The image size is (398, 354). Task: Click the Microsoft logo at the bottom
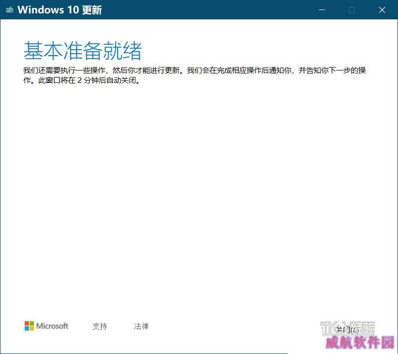coord(47,326)
